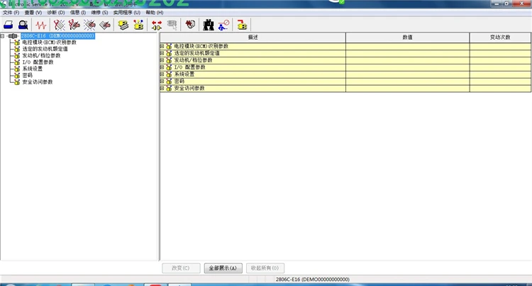Click the blue figure with prohibition sign icon
The image size is (532, 286).
pyautogui.click(x=223, y=25)
